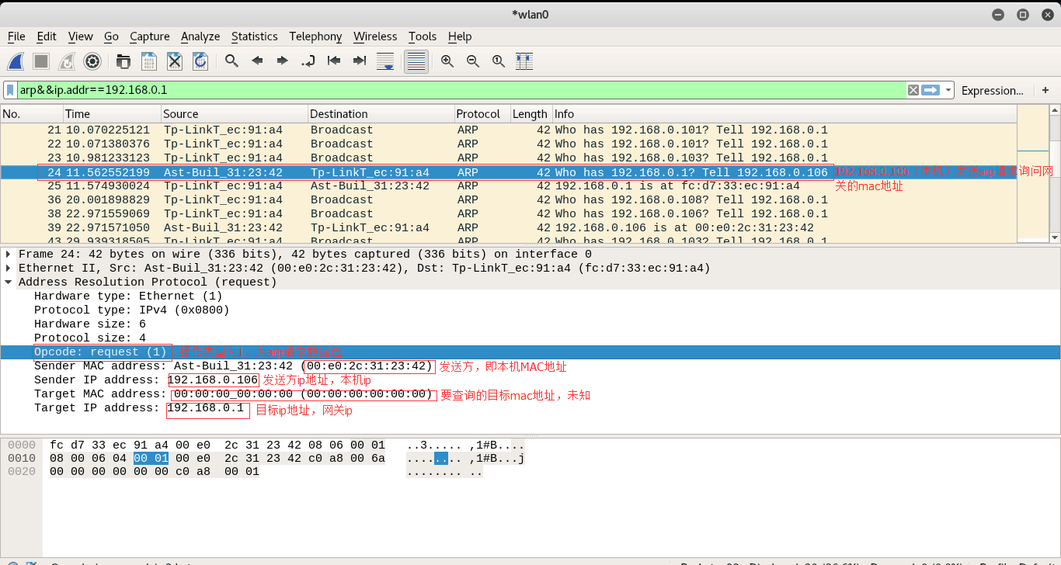Open the File menu

pos(16,36)
